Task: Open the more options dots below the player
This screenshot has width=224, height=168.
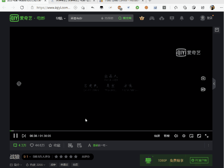Action: click(208, 145)
